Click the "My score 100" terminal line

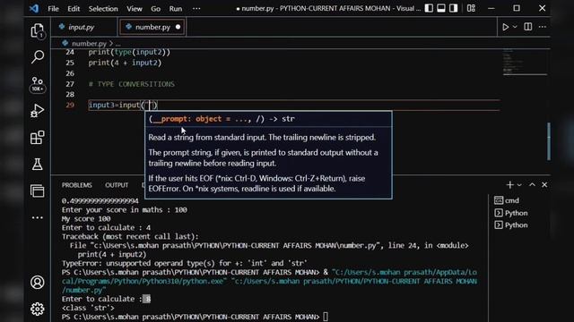point(86,218)
